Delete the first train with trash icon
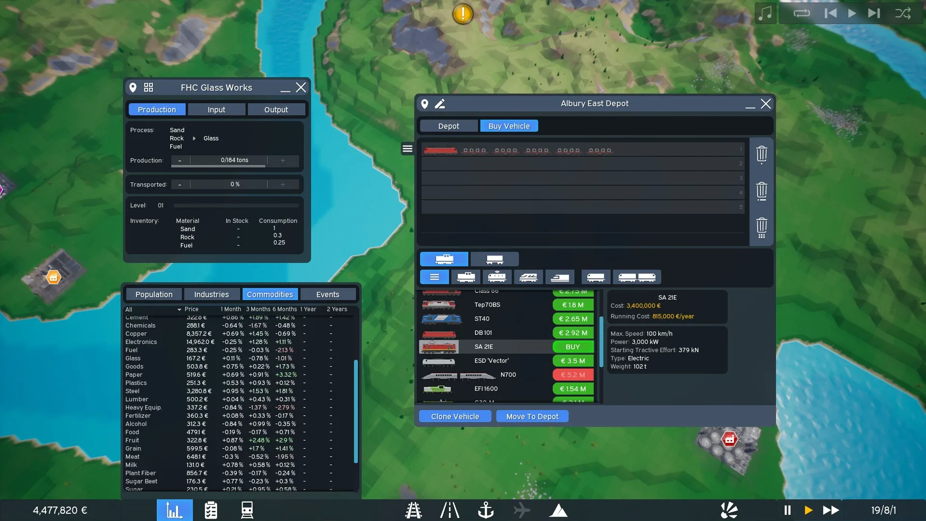The height and width of the screenshot is (521, 926). [762, 154]
